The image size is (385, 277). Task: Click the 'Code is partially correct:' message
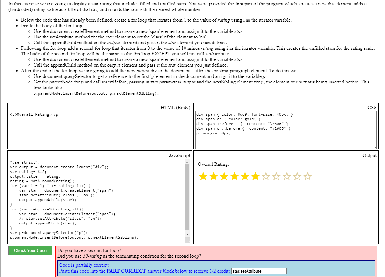(x=84, y=265)
